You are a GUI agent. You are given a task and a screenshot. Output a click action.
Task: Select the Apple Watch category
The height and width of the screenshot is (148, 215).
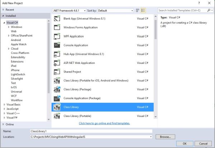19,44
